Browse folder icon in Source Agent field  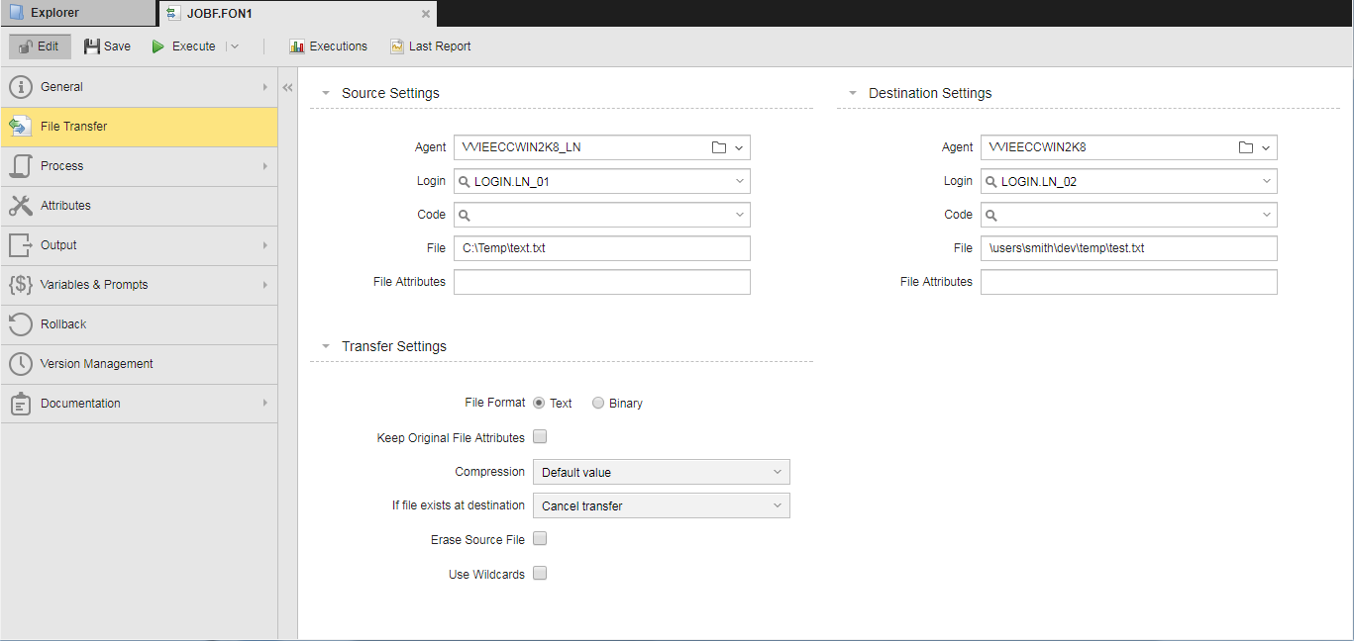click(x=719, y=147)
